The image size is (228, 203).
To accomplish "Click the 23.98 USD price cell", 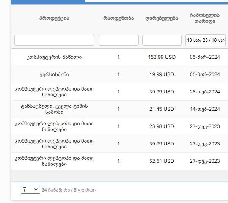I will [x=162, y=126].
